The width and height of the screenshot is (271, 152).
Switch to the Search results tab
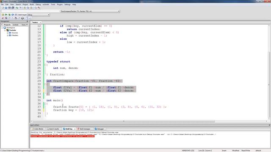(53, 129)
